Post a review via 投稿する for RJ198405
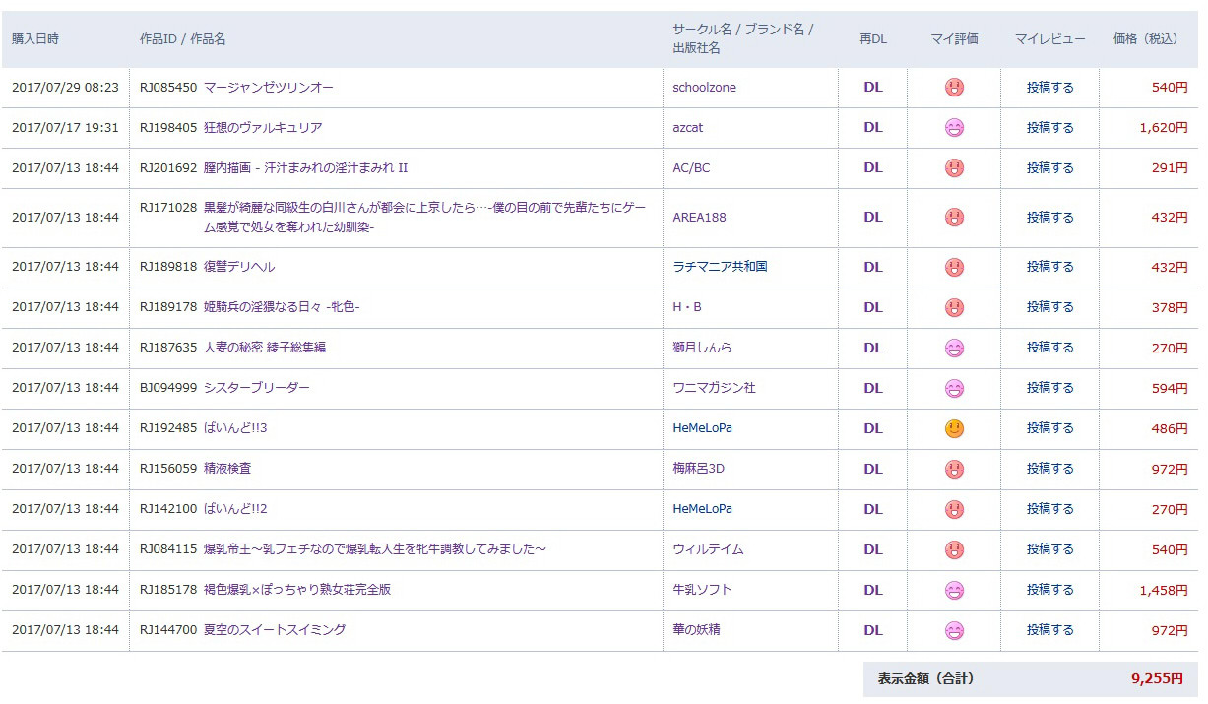 pos(1050,127)
